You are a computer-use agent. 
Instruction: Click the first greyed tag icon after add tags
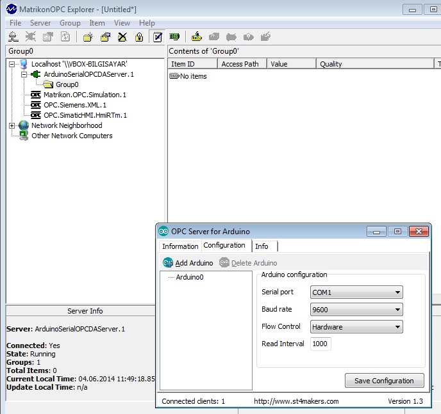(214, 36)
